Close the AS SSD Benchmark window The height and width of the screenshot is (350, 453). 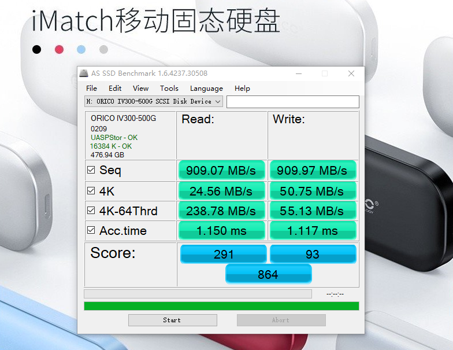351,73
